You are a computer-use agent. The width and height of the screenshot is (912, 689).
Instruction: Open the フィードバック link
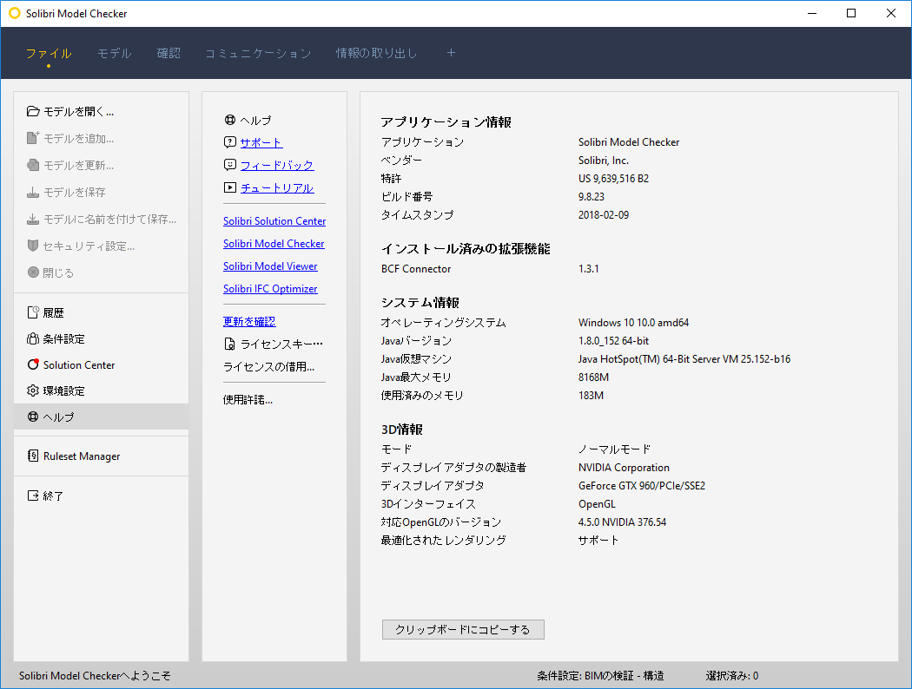pos(277,165)
